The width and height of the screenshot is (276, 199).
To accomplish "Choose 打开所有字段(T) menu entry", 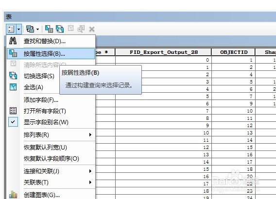I will [51, 111].
